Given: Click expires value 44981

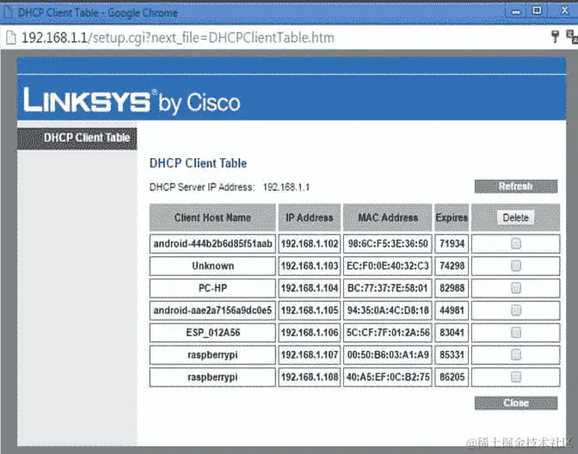Looking at the screenshot, I should click(452, 310).
